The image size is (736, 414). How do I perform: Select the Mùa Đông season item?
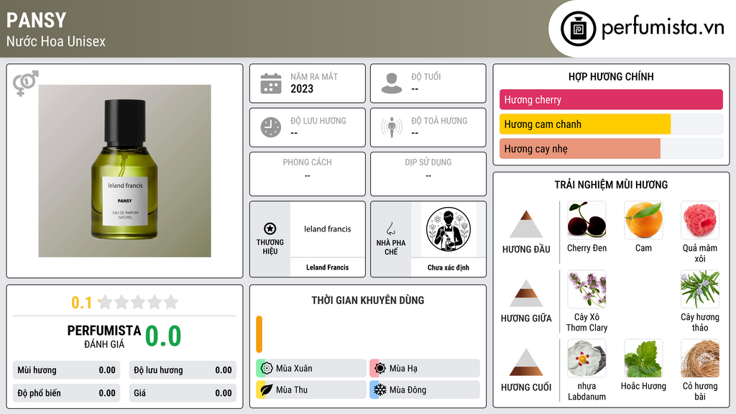click(425, 390)
